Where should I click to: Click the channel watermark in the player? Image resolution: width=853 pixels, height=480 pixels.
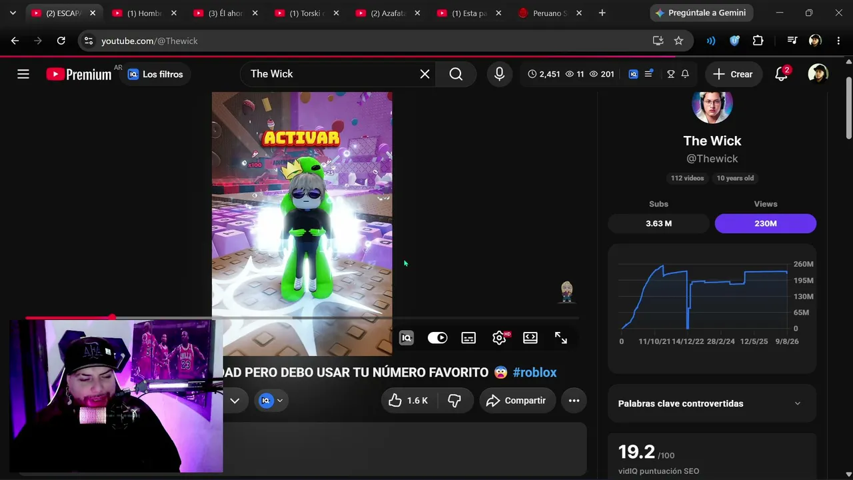coord(566,291)
